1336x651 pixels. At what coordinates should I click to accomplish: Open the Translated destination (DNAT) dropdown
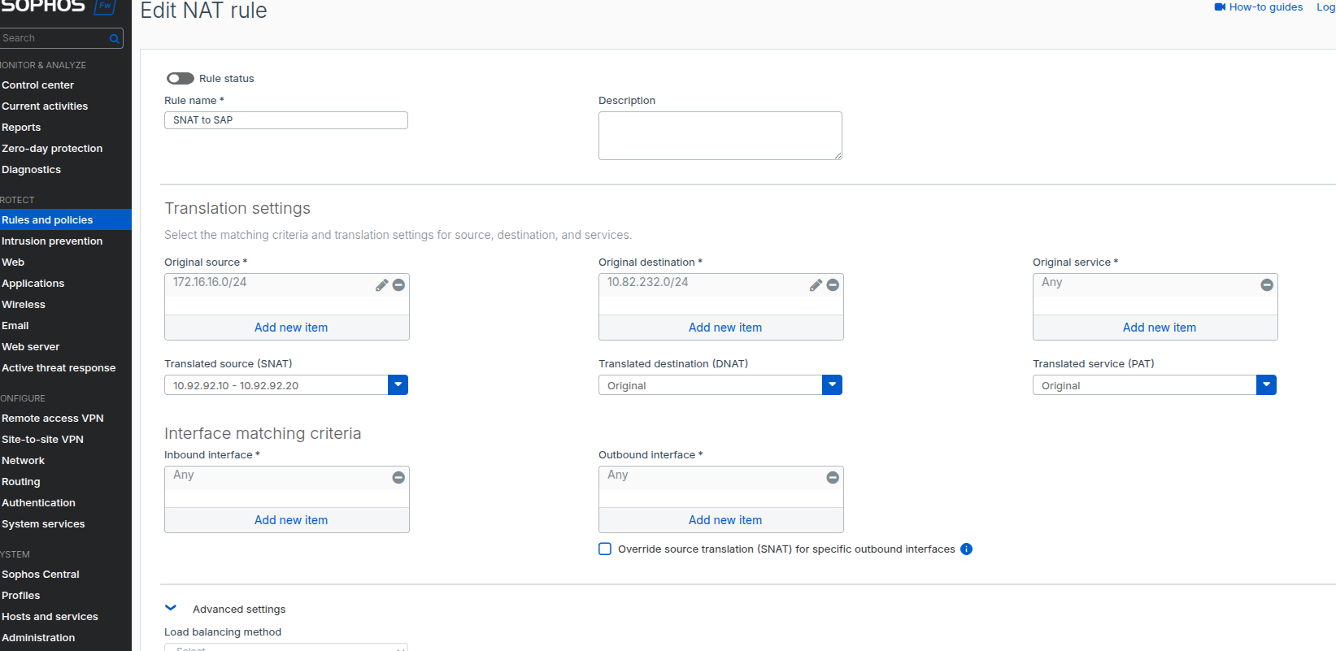click(832, 385)
